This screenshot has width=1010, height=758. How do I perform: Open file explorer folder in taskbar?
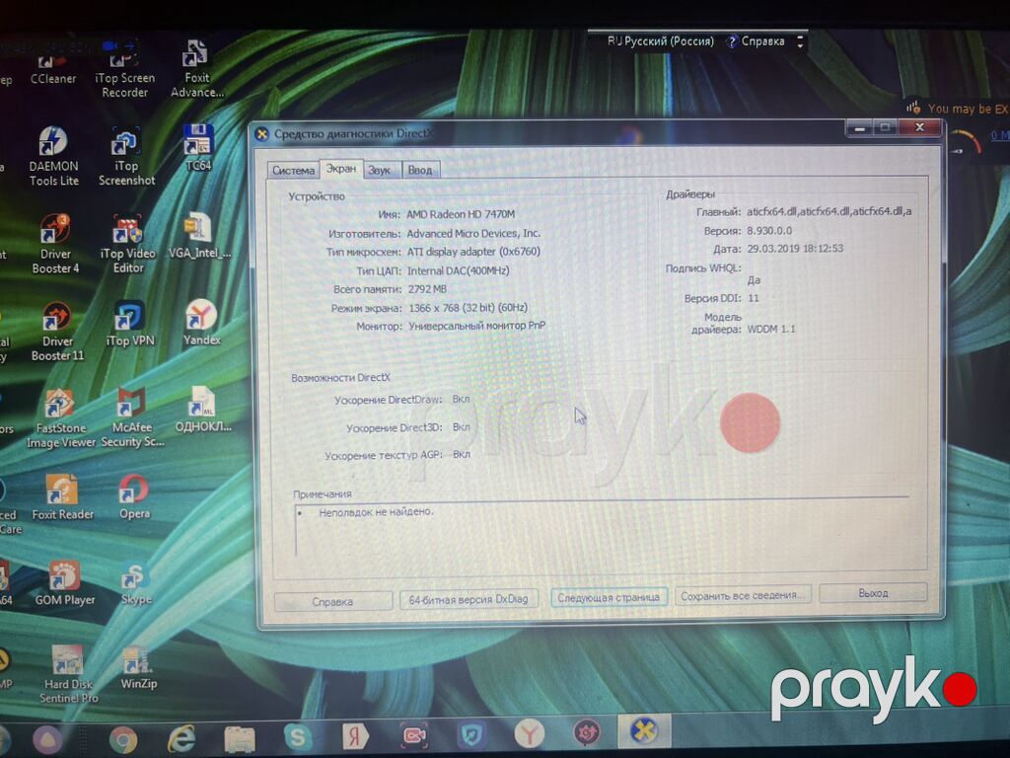[240, 738]
